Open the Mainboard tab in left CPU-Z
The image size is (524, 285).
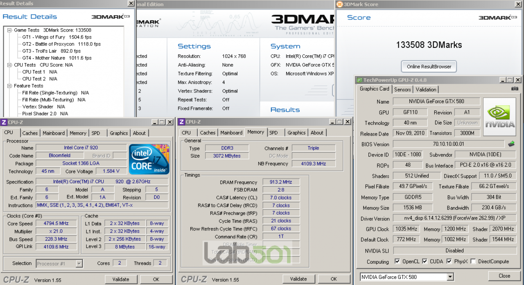(x=54, y=133)
